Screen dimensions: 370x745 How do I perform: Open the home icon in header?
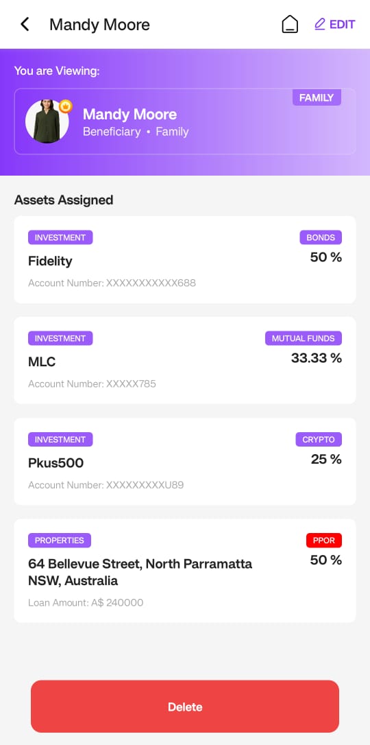click(x=290, y=24)
